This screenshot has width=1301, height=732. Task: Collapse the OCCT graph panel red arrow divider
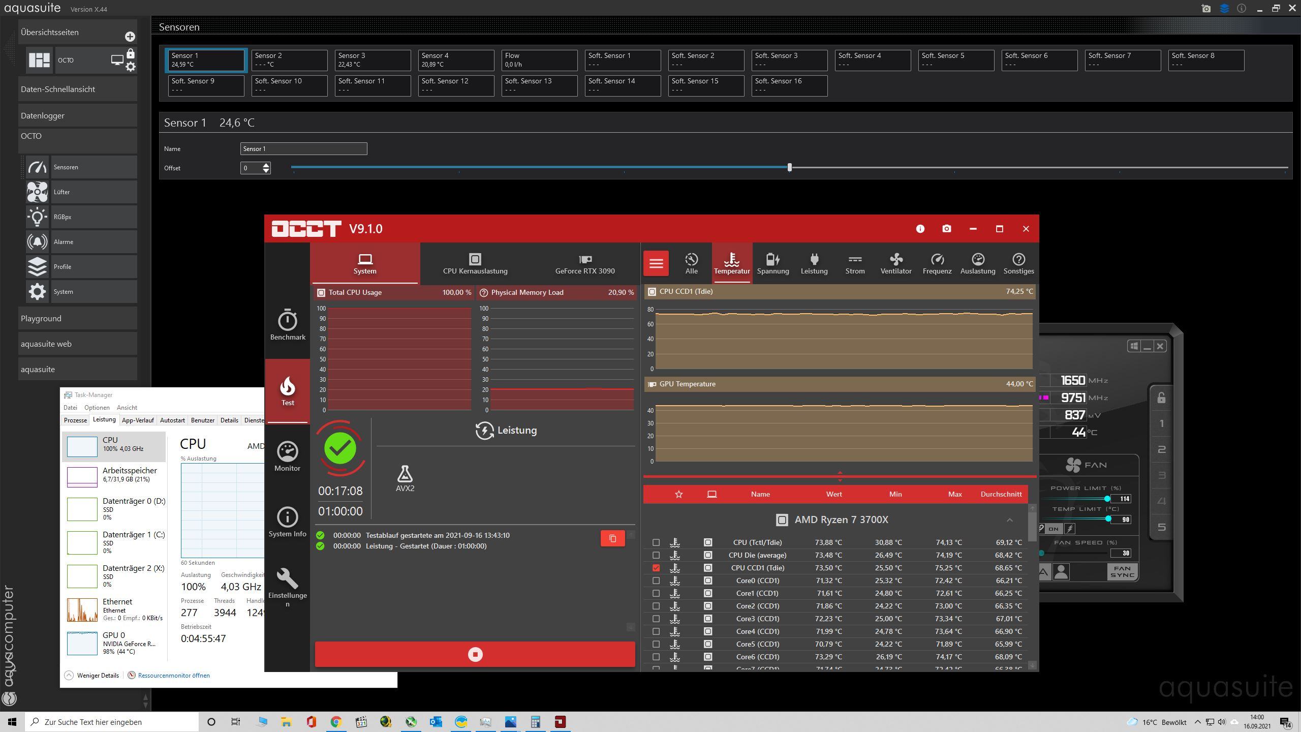tap(840, 476)
